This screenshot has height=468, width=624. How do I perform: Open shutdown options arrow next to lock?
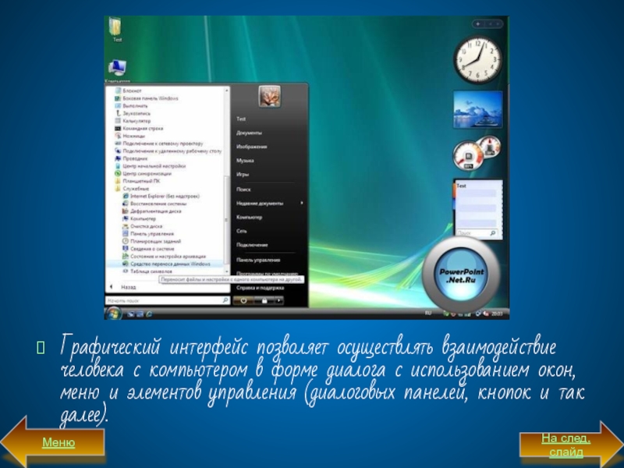coord(279,301)
